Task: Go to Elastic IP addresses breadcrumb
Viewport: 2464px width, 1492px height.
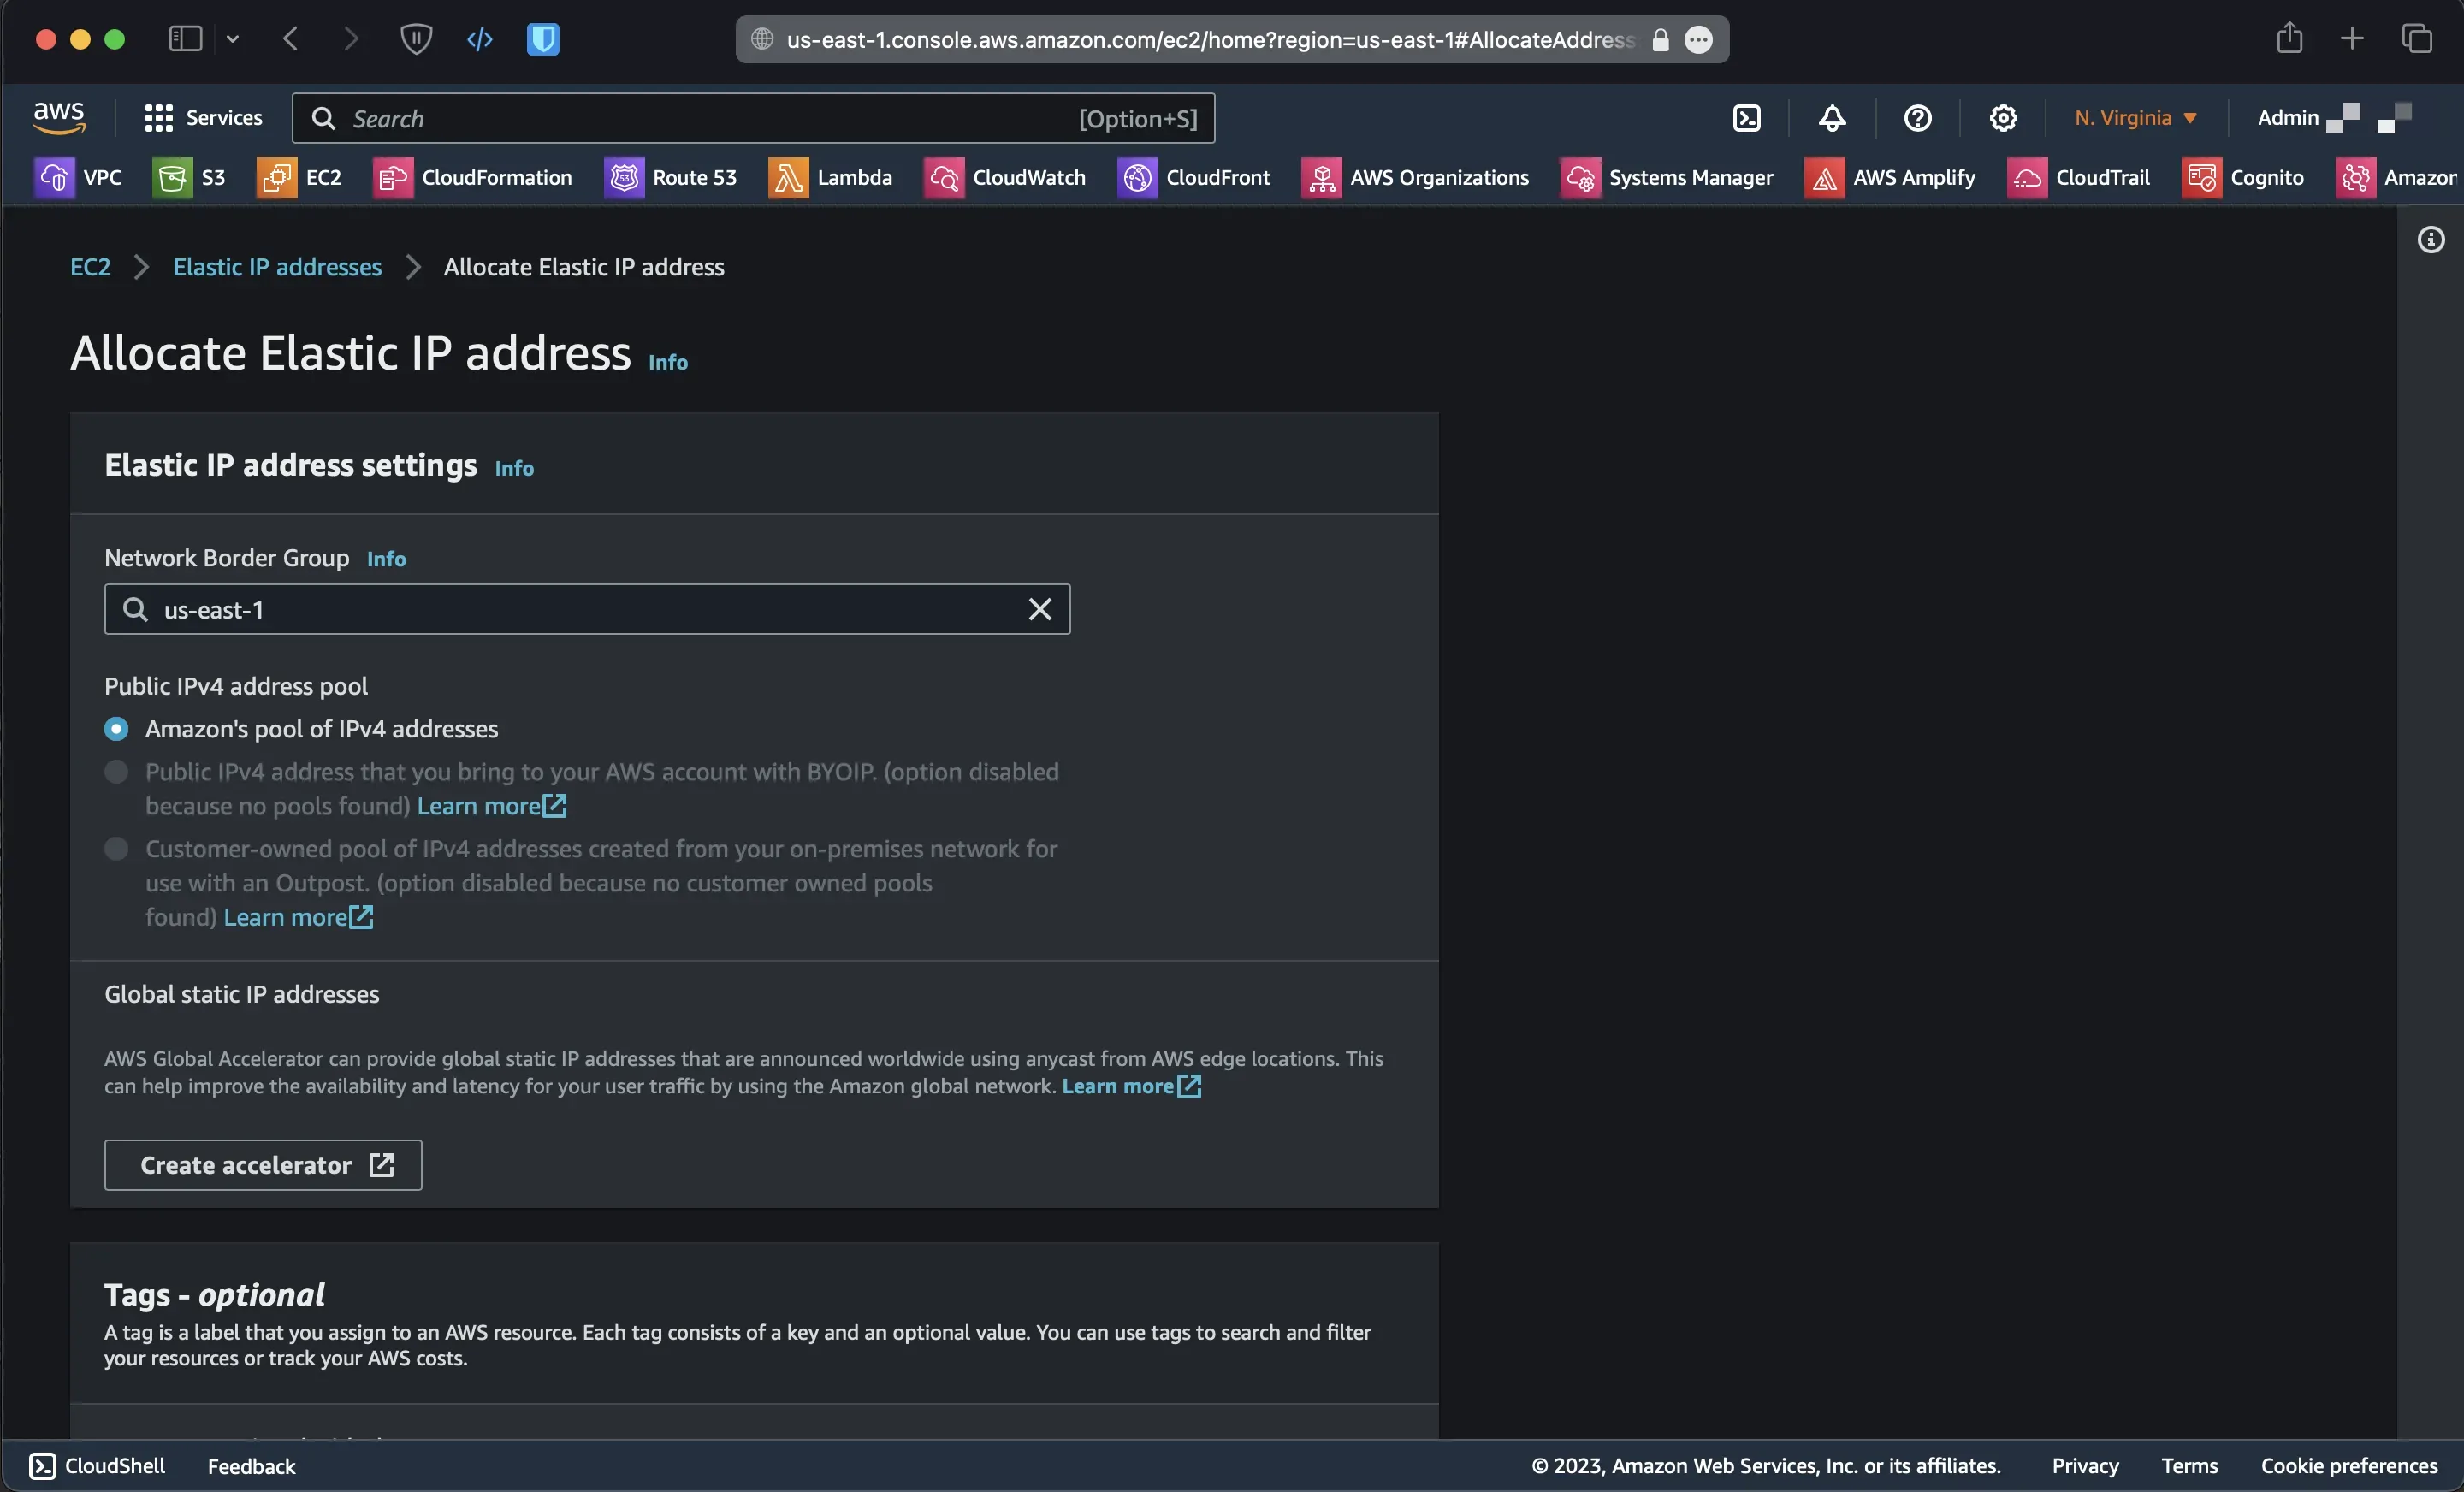Action: tap(277, 267)
